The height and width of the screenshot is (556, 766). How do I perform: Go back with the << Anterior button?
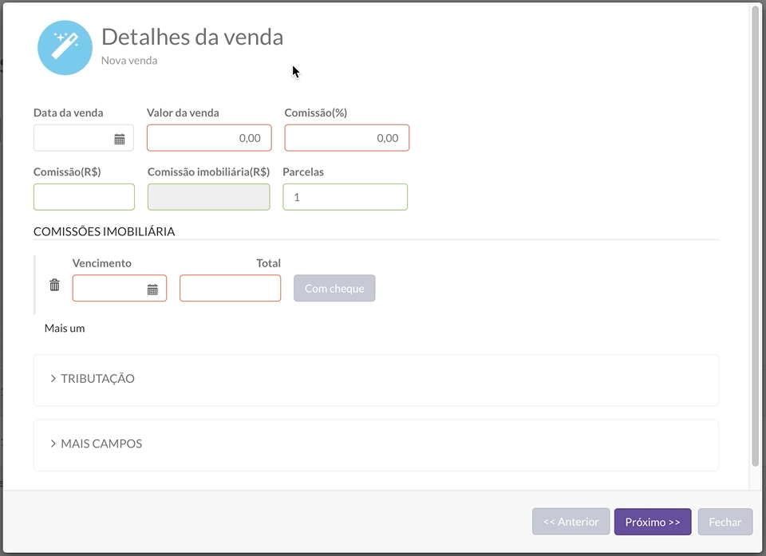point(571,522)
